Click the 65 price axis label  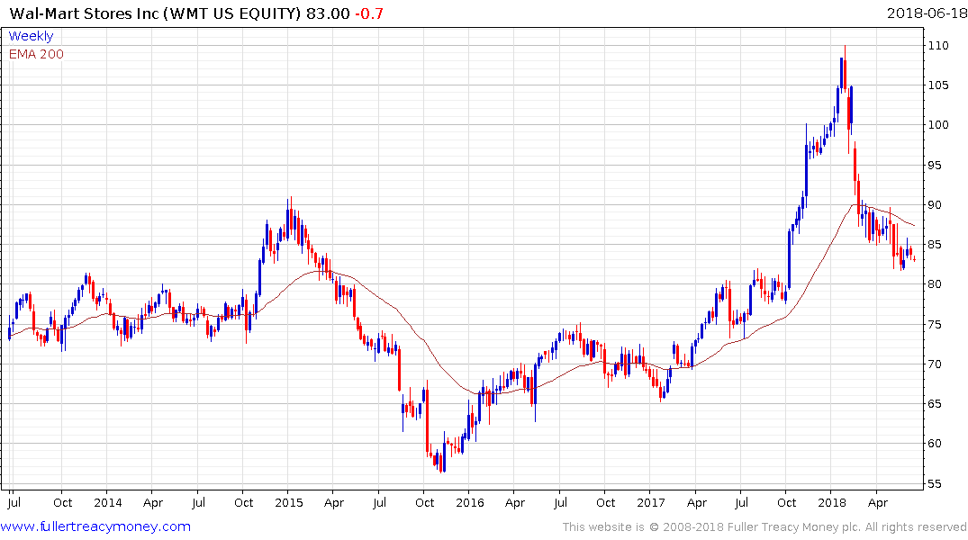pos(935,404)
